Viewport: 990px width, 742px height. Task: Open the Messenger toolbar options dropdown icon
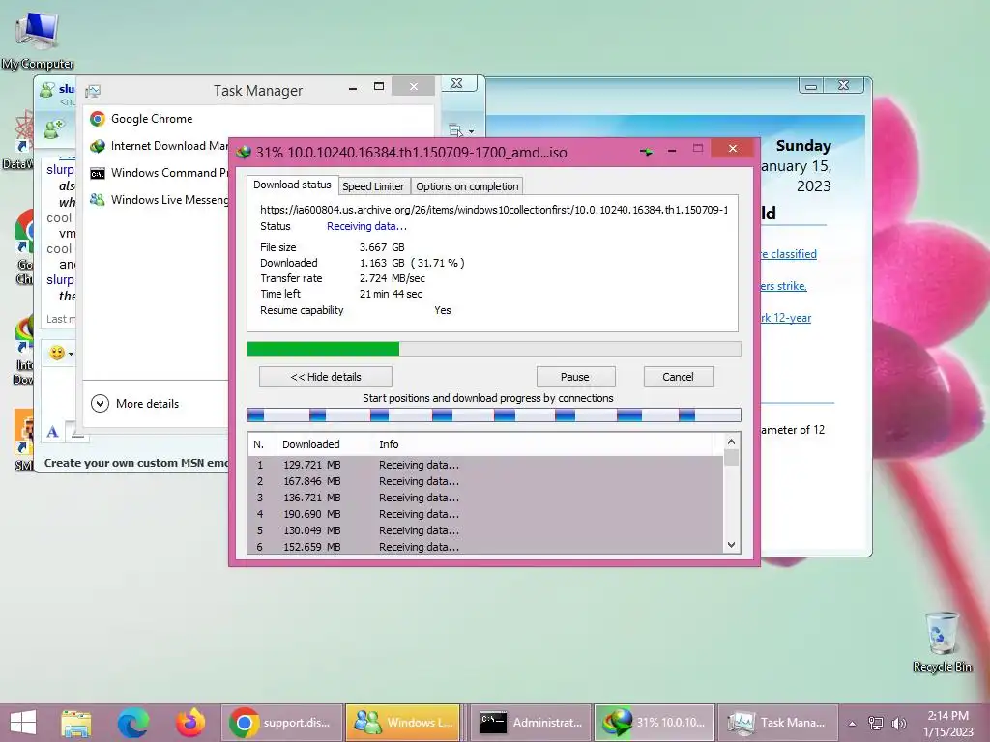(x=461, y=130)
